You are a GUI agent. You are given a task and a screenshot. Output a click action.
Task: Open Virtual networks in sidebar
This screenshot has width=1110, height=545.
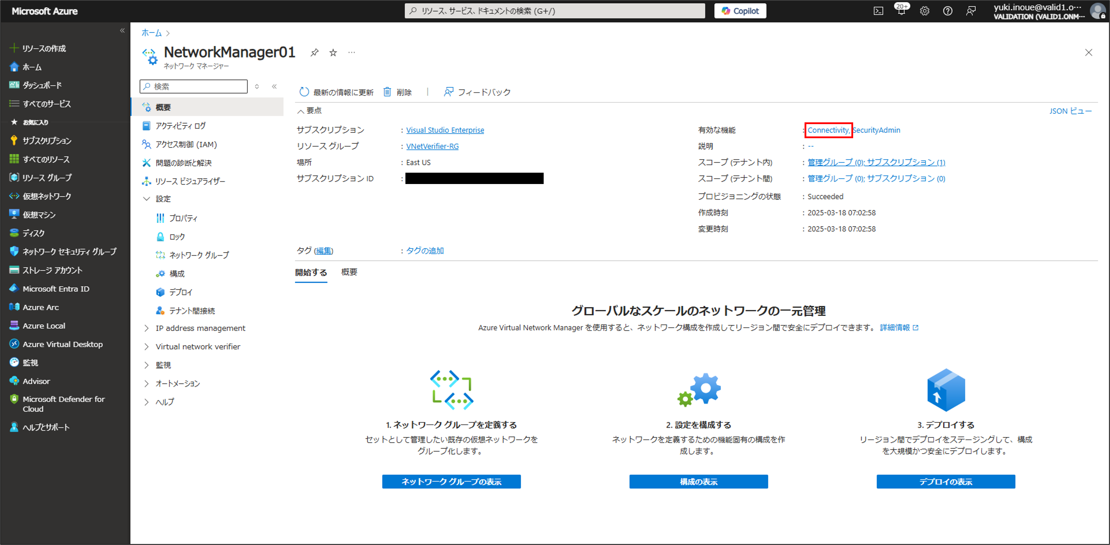click(41, 196)
